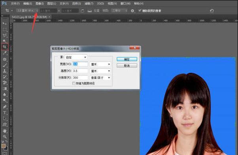Select the custom Shape tool
238x155 pixels.
coord(5,125)
